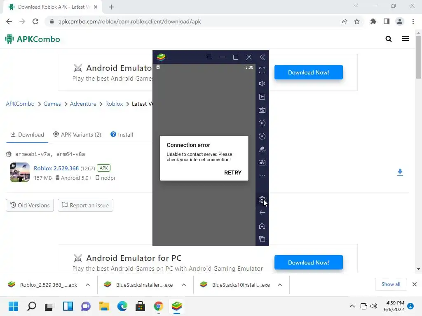Click BlueStacks Android home icon

262,226
